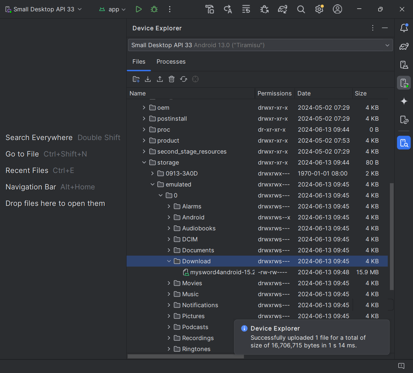Click the Apply Code Changes icon in the top toolbar
Screen dimensions: 413x373
click(246, 9)
